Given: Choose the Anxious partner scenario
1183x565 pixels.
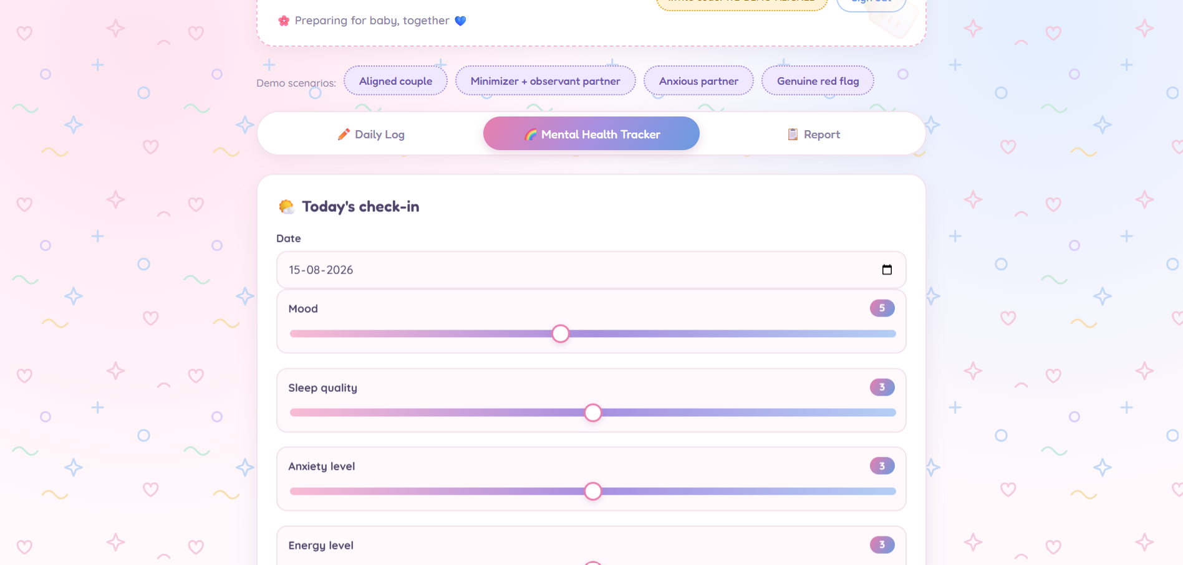Looking at the screenshot, I should pos(698,81).
